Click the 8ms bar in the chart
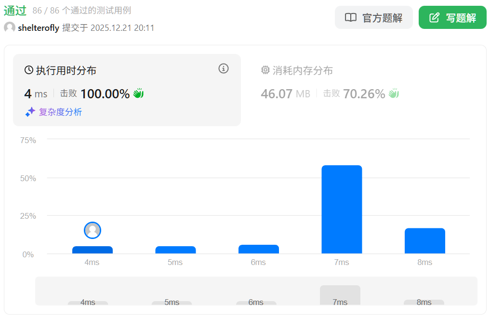 425,241
